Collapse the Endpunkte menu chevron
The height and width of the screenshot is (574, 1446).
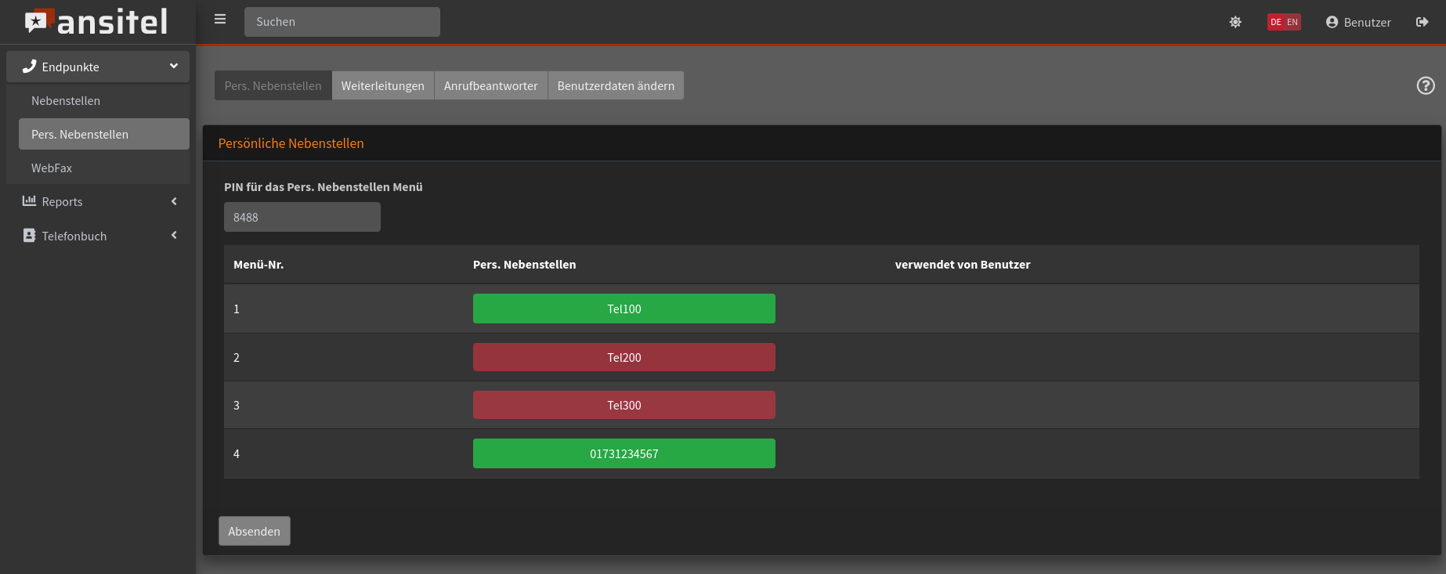174,67
